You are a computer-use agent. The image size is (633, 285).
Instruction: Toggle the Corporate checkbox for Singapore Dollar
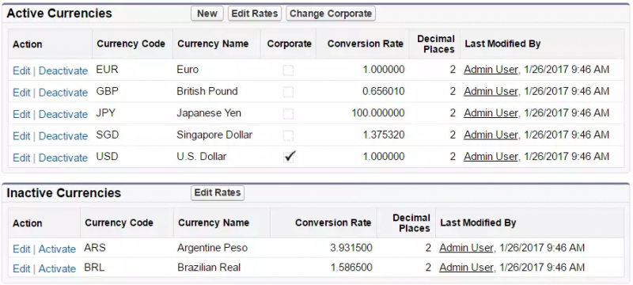(x=288, y=135)
